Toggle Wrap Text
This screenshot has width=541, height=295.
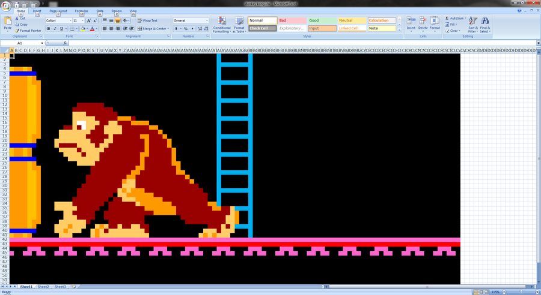pos(148,20)
